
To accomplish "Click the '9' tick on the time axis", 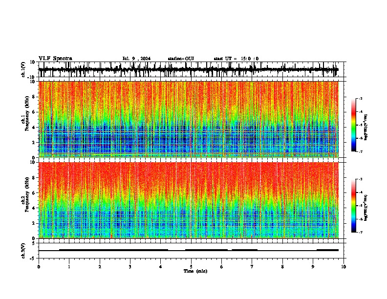I will (x=313, y=267).
